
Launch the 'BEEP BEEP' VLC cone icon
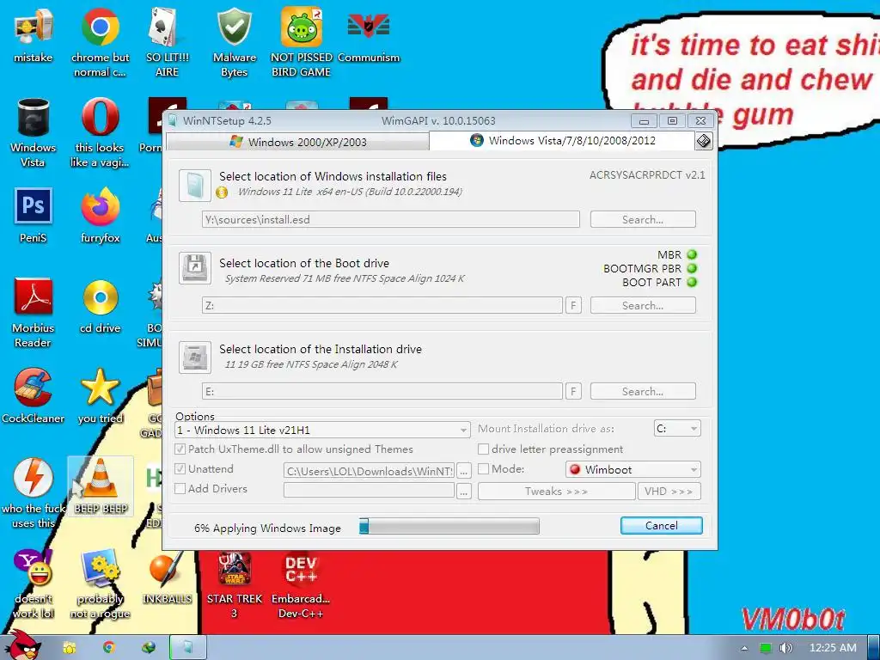coord(100,486)
